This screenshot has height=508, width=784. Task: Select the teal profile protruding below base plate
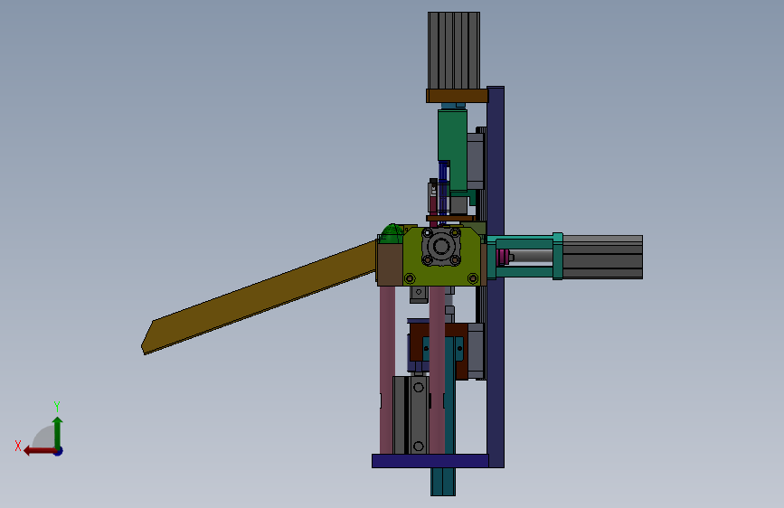[443, 482]
